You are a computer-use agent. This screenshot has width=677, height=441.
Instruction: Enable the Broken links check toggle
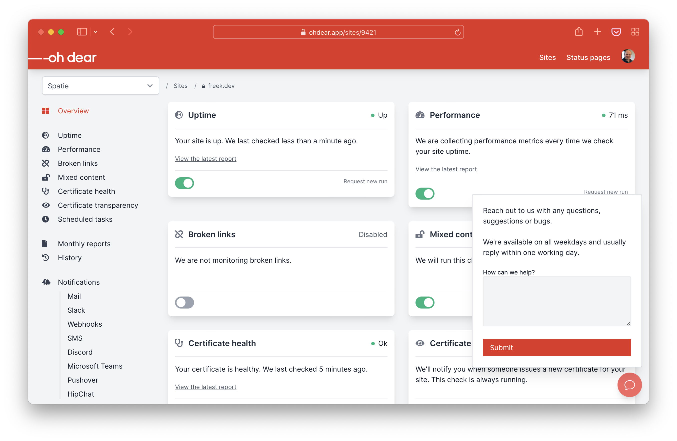point(184,302)
